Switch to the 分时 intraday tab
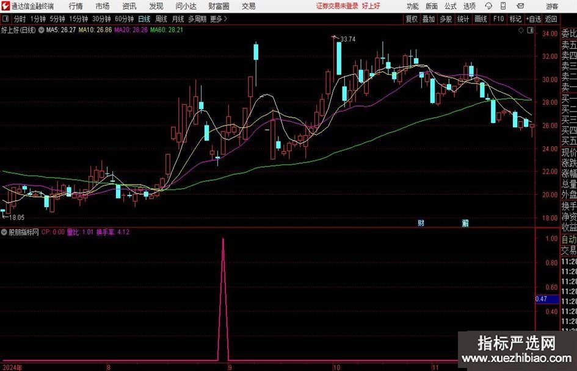This screenshot has height=371, width=577. [x=20, y=19]
